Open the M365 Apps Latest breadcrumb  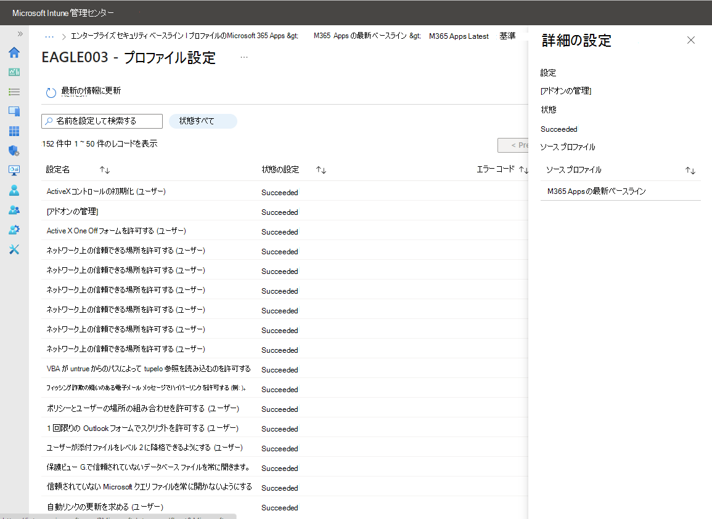(x=459, y=36)
